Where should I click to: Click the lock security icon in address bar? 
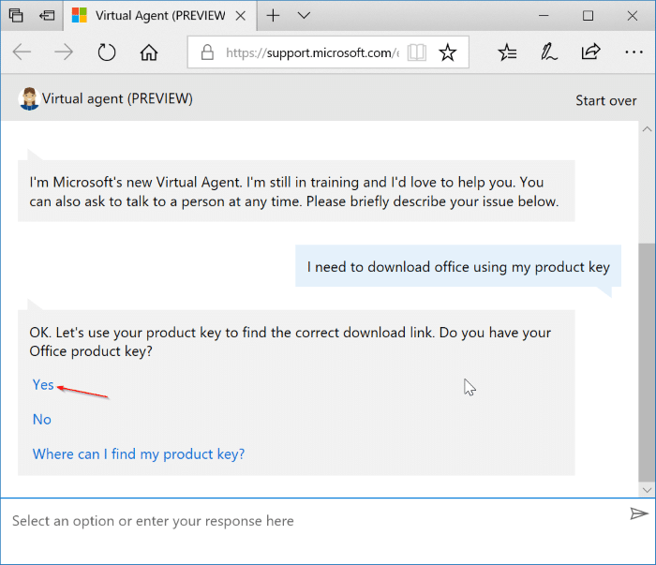pyautogui.click(x=207, y=52)
